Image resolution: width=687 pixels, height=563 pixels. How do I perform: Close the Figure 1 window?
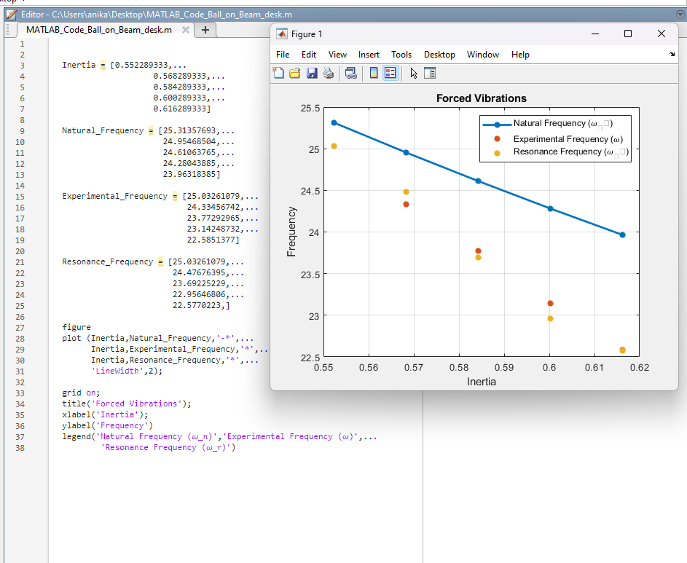pyautogui.click(x=662, y=34)
